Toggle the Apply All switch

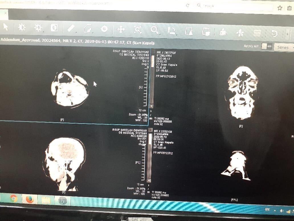pyautogui.click(x=266, y=46)
